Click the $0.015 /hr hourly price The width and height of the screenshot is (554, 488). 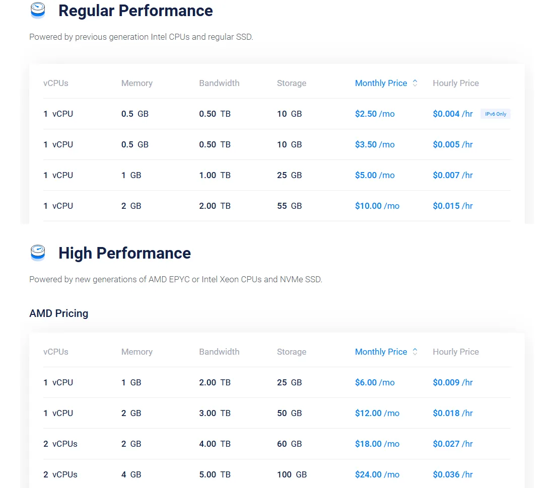point(453,206)
